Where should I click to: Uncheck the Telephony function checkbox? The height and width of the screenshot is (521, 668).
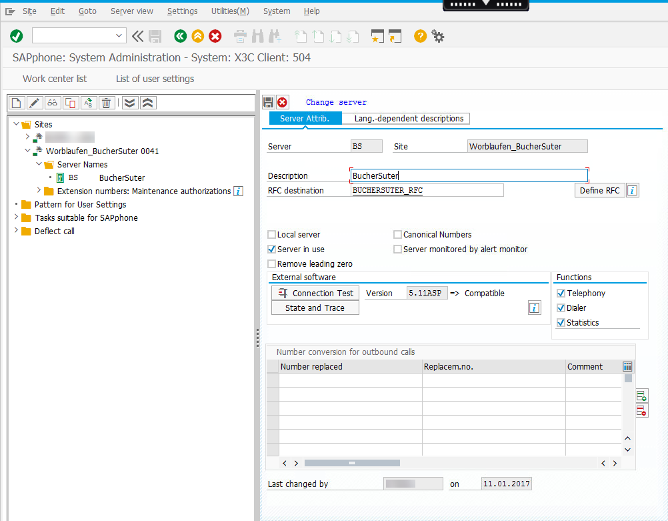(561, 294)
